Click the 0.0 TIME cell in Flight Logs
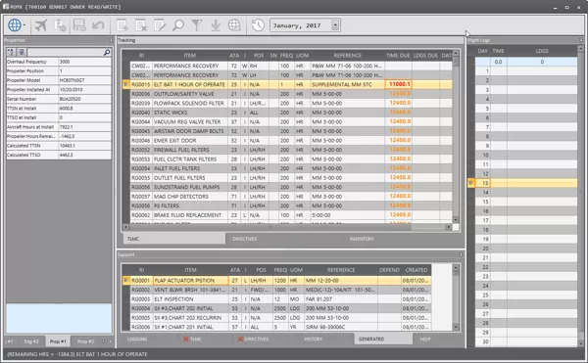Image resolution: width=588 pixels, height=363 pixels. click(499, 62)
